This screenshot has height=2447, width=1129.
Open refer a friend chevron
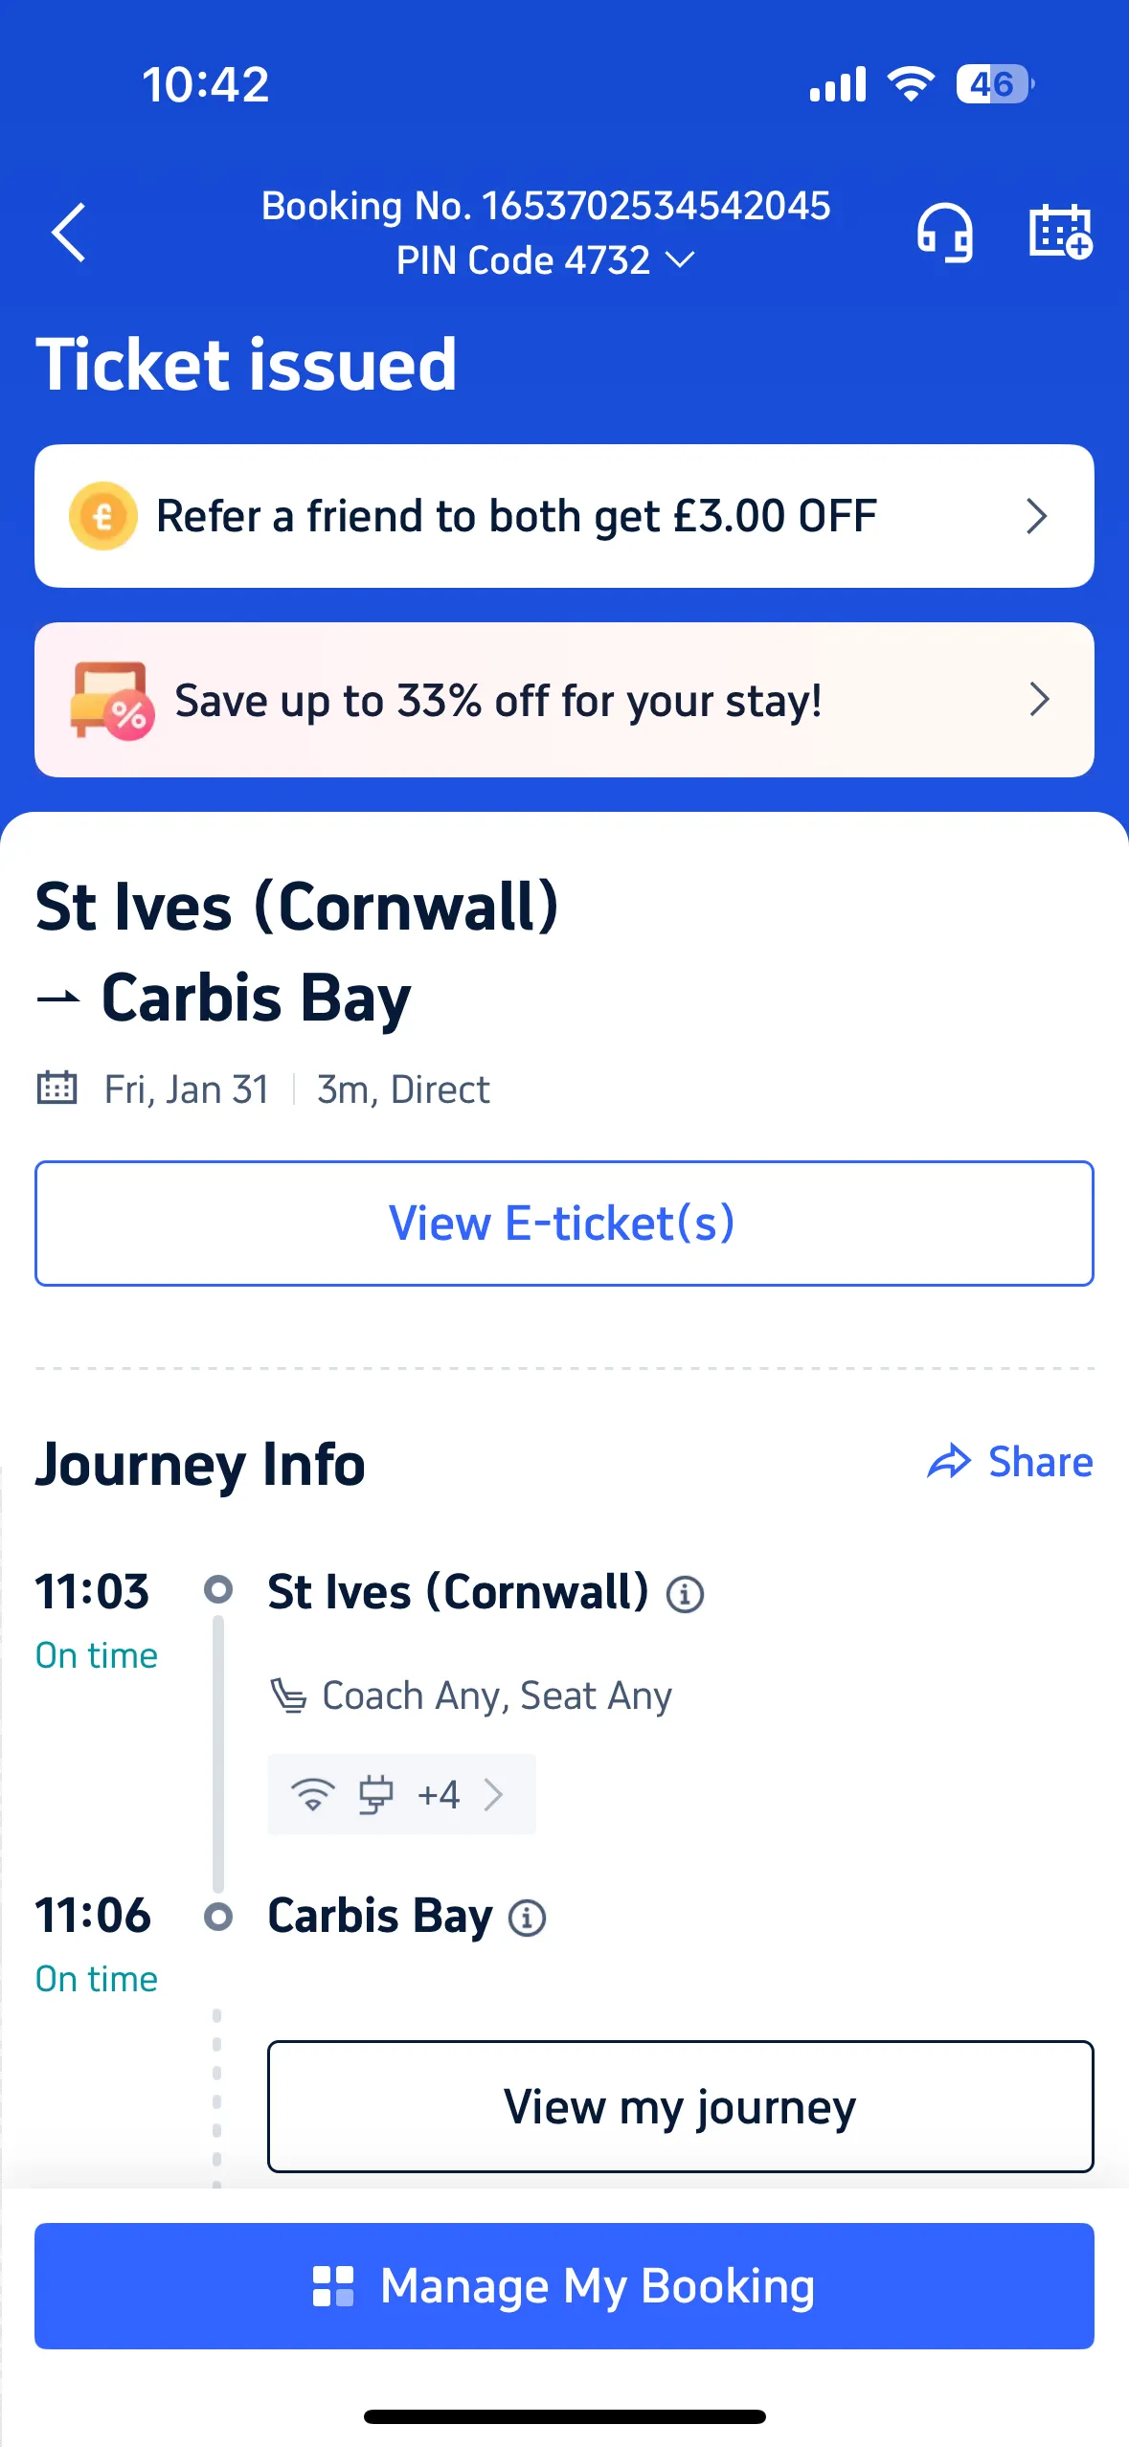click(1037, 516)
